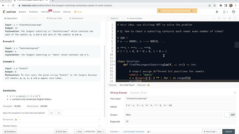Go to the Prev problem

click(x=79, y=132)
